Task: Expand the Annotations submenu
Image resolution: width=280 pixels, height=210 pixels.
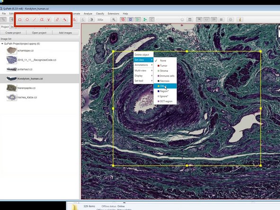Action: click(143, 65)
